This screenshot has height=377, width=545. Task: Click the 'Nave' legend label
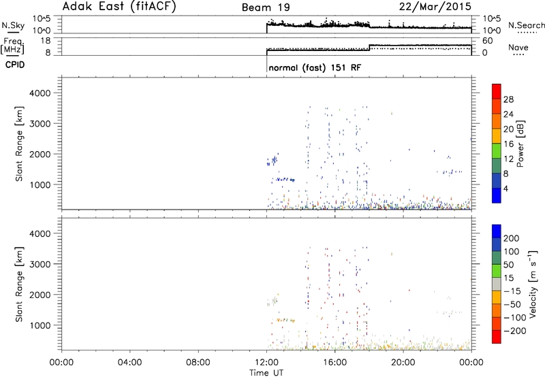coord(518,48)
